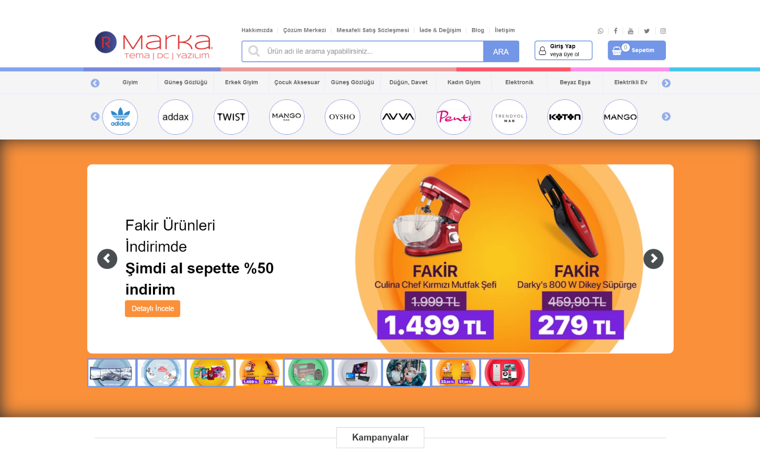Click the ARA search button

click(x=501, y=52)
